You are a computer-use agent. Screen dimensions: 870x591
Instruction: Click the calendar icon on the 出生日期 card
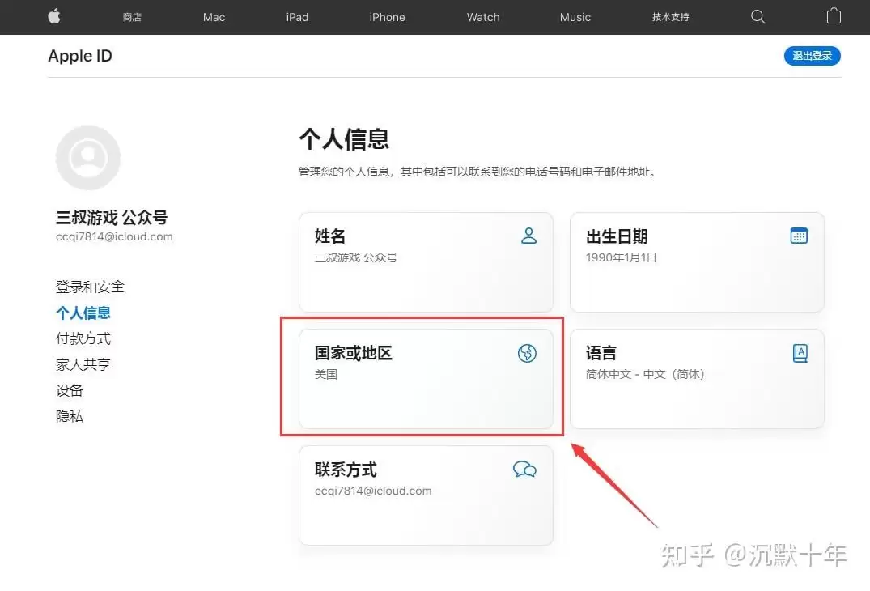[799, 236]
